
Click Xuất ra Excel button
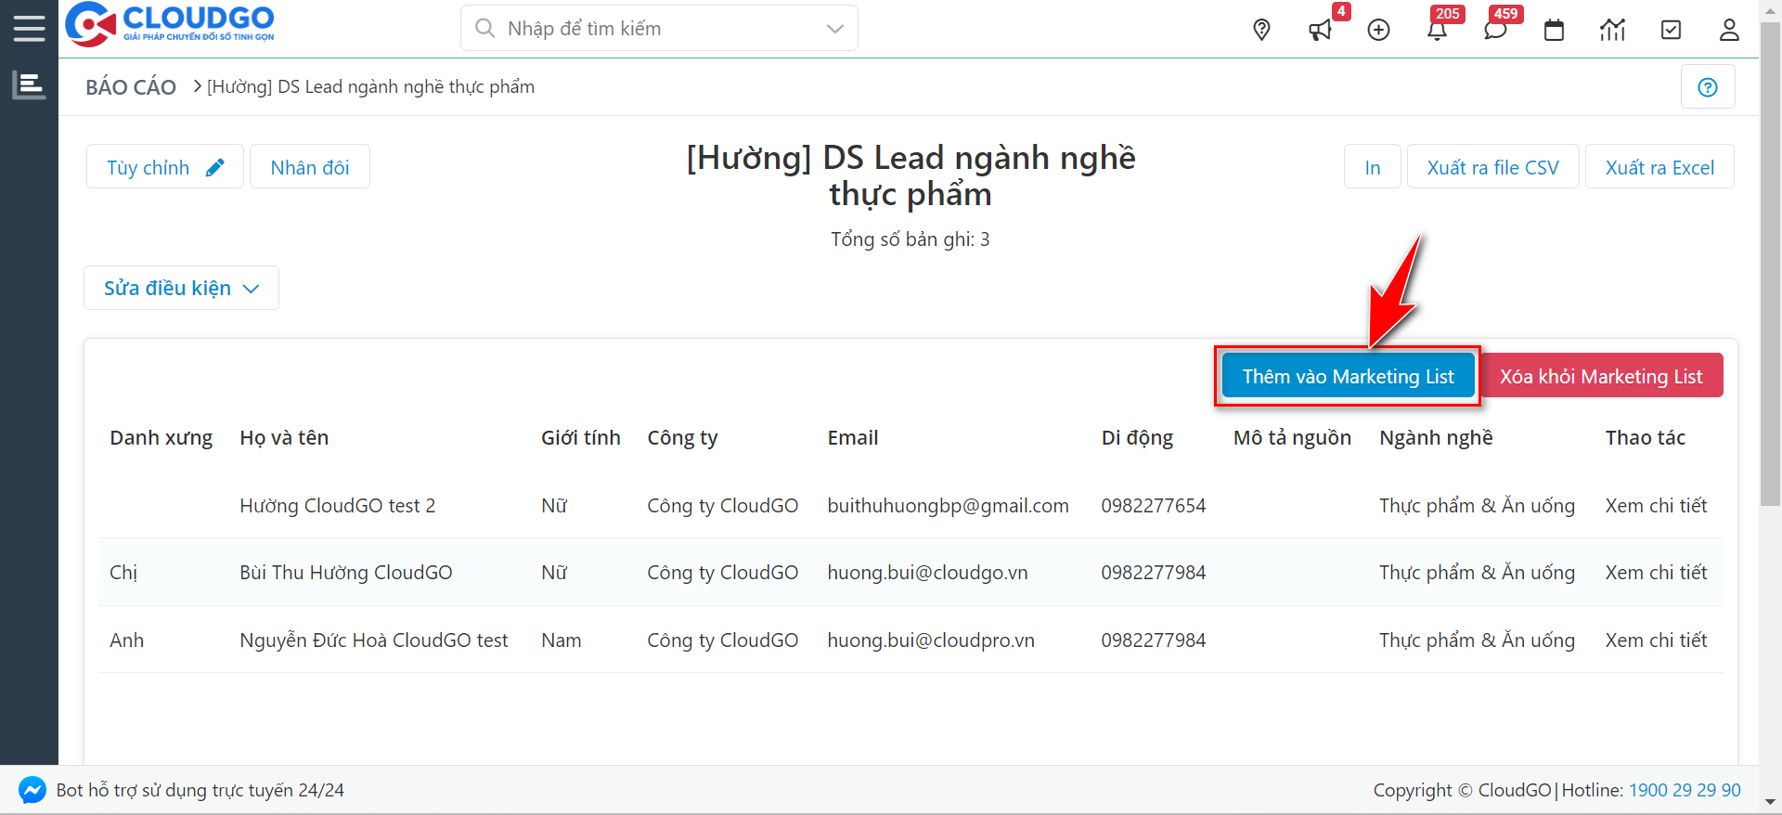click(x=1659, y=167)
